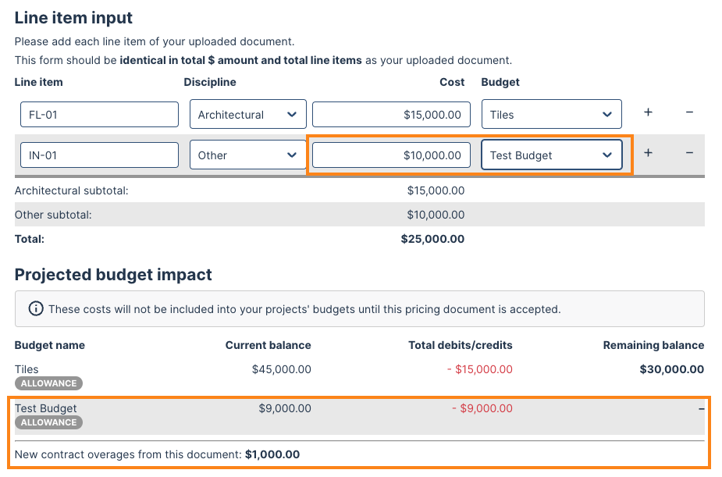Remove the FL-01 line item row

click(689, 113)
